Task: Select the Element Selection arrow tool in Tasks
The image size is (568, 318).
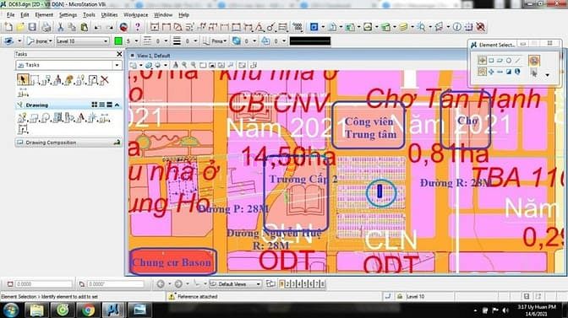Action: pos(23,79)
